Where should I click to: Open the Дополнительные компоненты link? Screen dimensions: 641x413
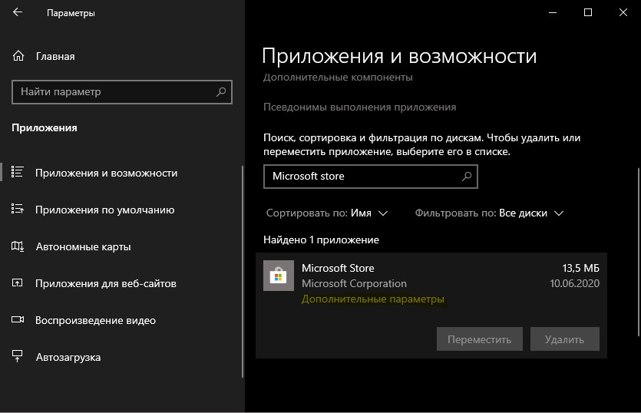click(338, 78)
